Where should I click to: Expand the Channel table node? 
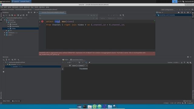[8, 24]
